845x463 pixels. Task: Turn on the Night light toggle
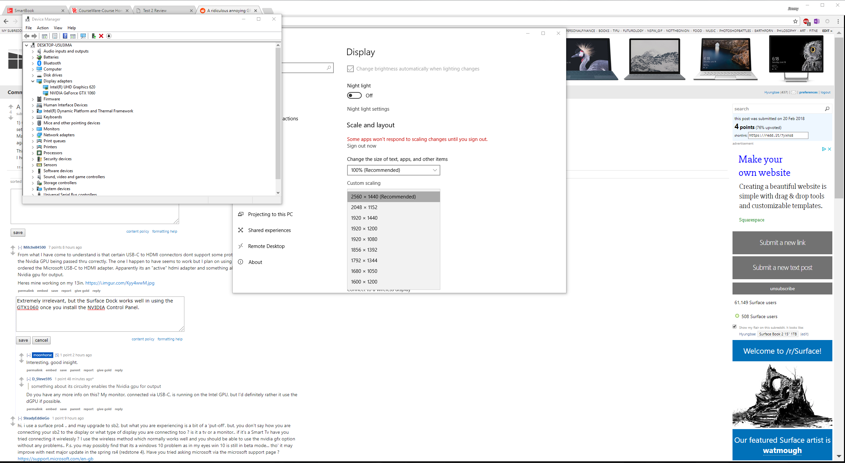point(354,95)
